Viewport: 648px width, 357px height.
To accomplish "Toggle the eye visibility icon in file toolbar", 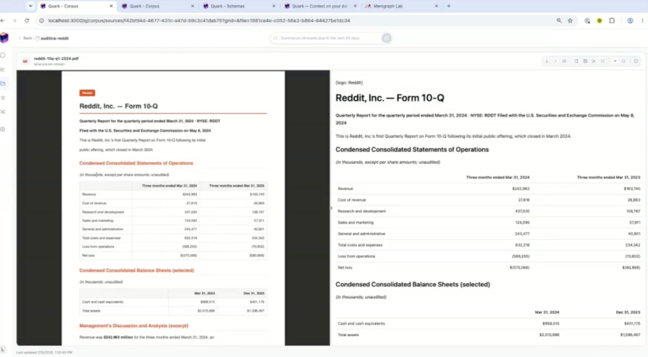I will [x=615, y=61].
